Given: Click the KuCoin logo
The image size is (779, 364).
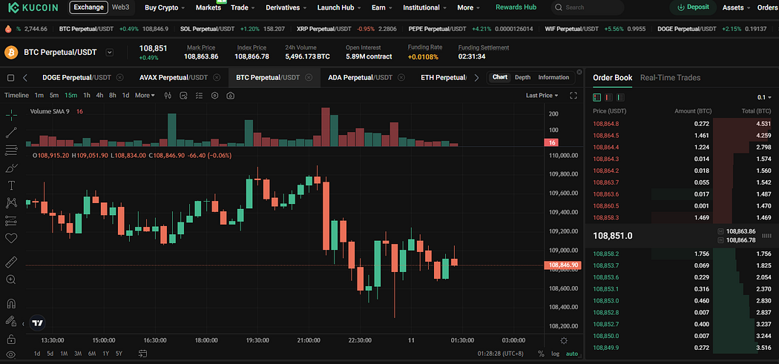Looking at the screenshot, I should pos(33,7).
